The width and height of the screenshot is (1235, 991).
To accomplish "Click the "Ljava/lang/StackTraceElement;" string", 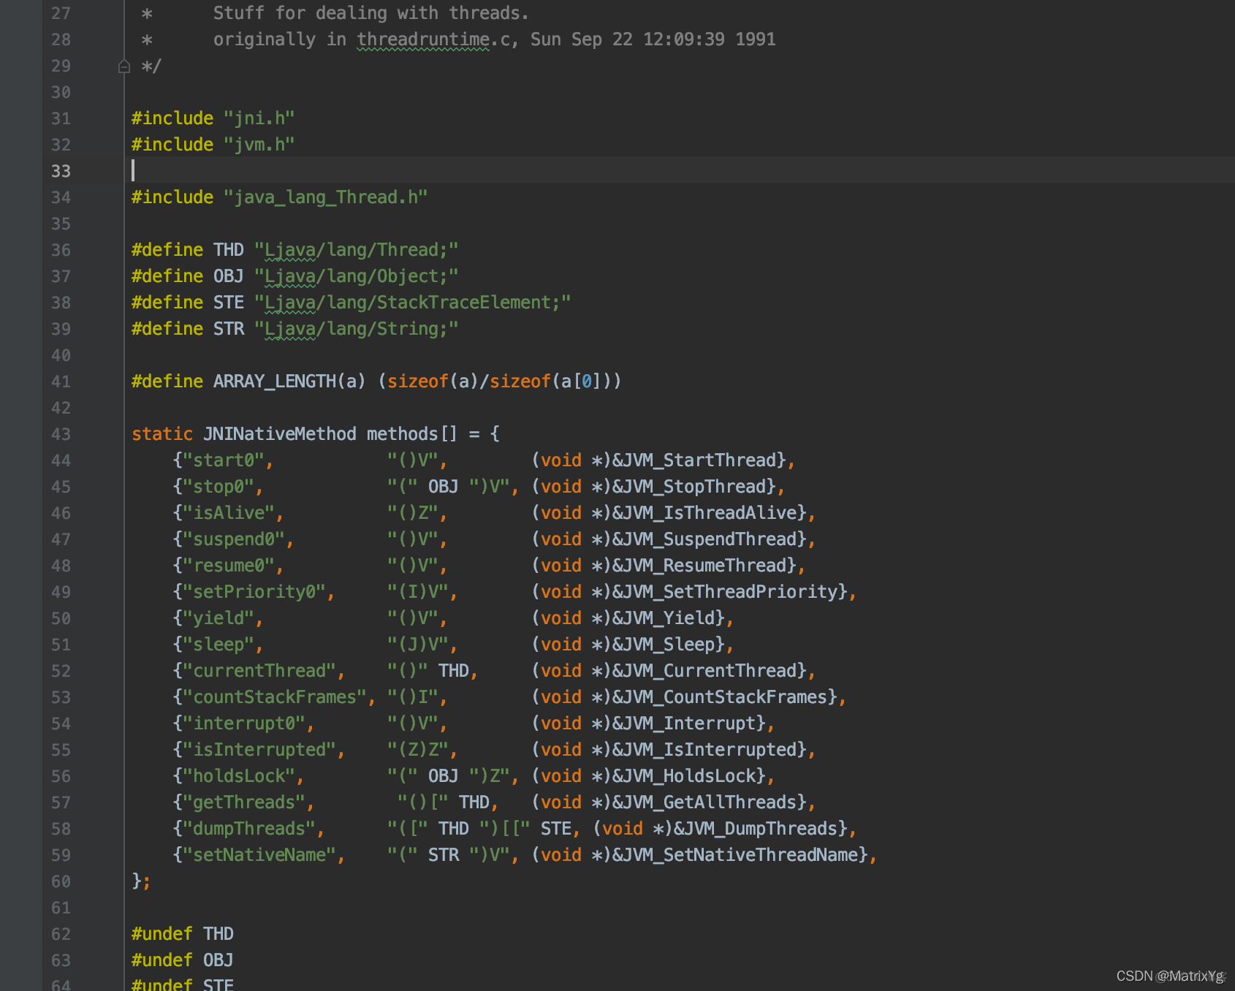I will [x=413, y=303].
